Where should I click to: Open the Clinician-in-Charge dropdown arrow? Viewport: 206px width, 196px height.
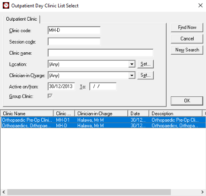click(x=132, y=75)
